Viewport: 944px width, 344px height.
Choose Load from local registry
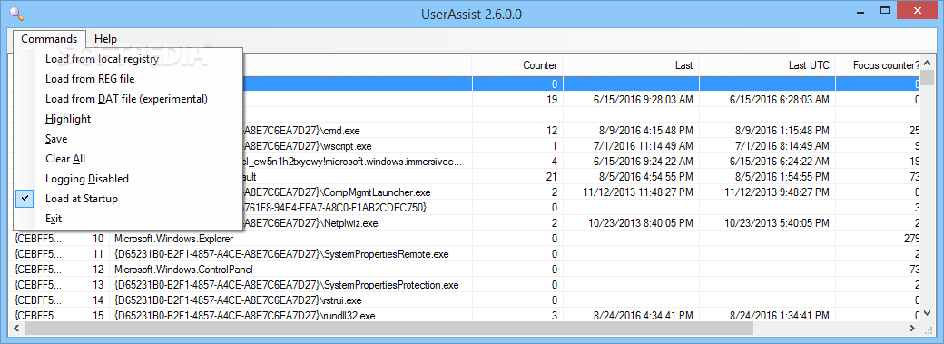click(128, 59)
